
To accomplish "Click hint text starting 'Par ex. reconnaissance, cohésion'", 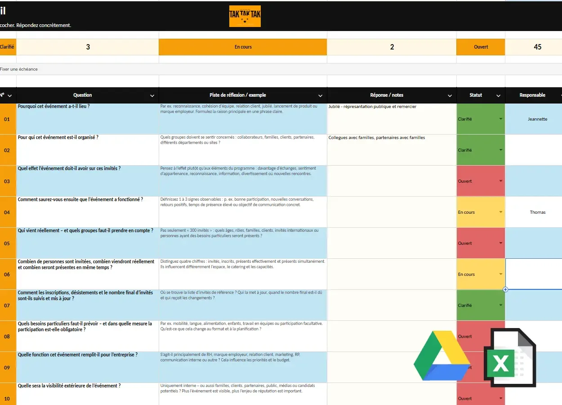I will 239,109.
